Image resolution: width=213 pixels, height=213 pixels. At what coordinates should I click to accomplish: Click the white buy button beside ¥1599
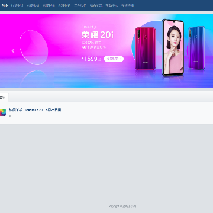tap(114, 59)
